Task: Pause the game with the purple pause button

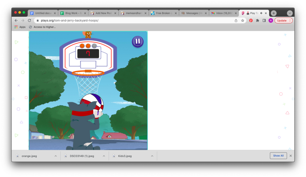Action: (x=137, y=41)
